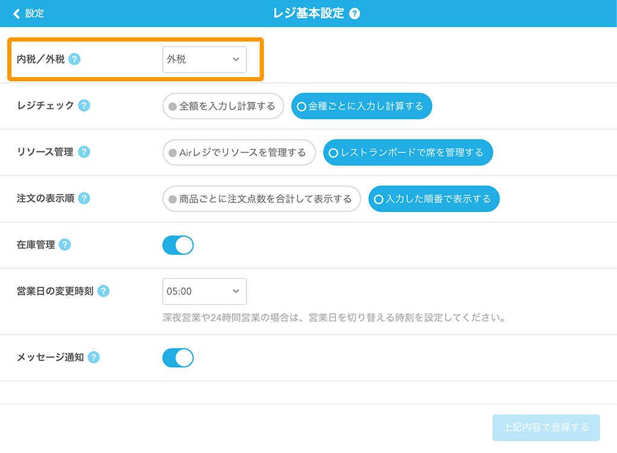Select 金種ごとに入力し計算する option
The image size is (617, 453).
coord(362,106)
